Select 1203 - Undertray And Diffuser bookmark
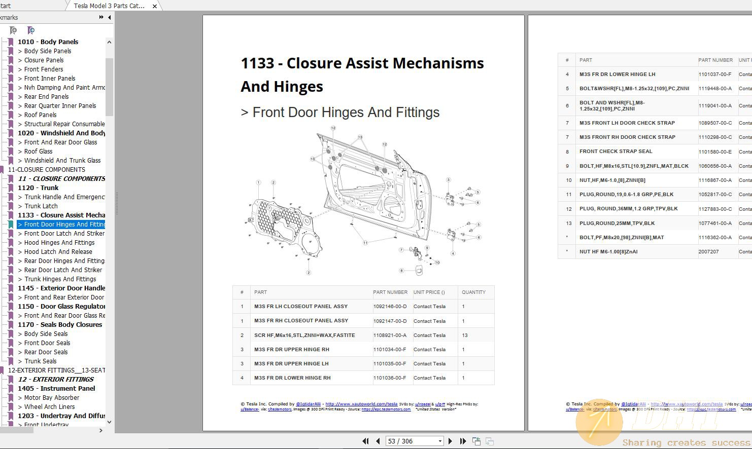752x449 pixels. coord(61,416)
